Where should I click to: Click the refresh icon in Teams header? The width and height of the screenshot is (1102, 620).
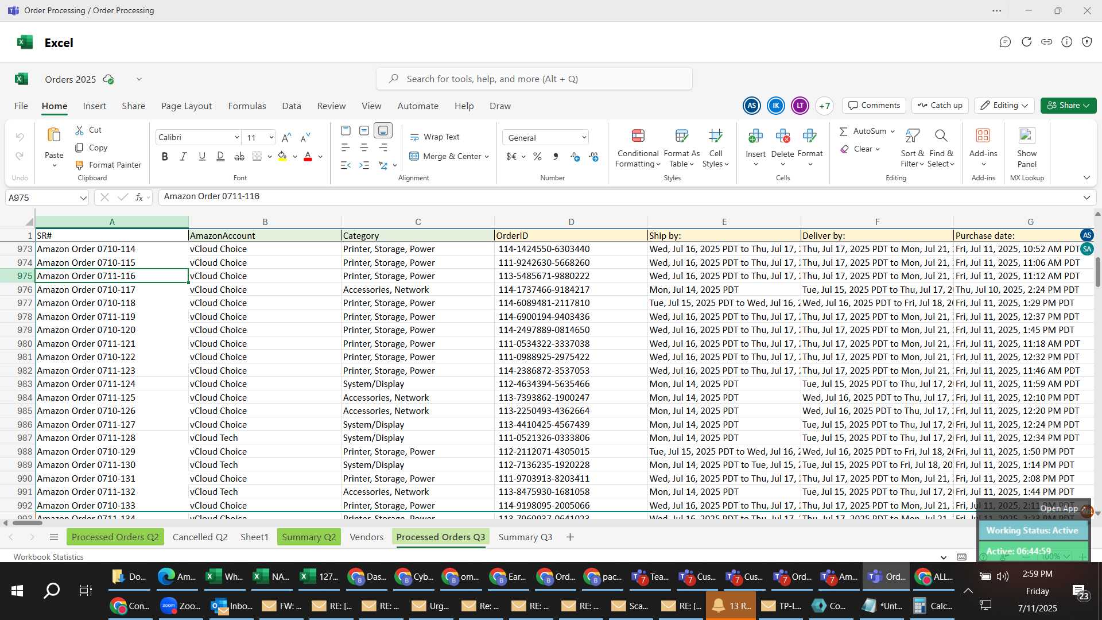[1026, 42]
